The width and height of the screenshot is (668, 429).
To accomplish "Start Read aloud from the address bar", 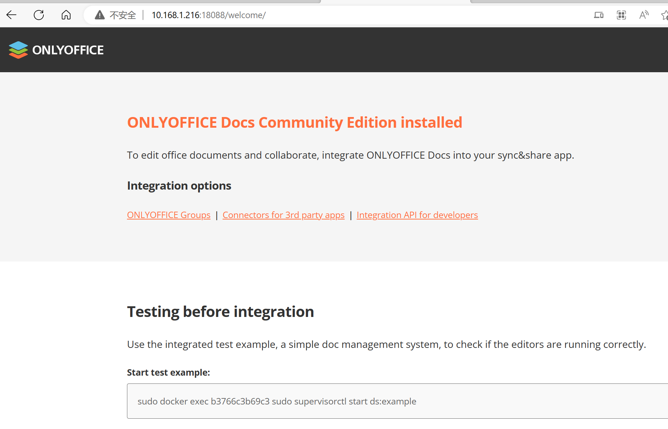I will (643, 15).
